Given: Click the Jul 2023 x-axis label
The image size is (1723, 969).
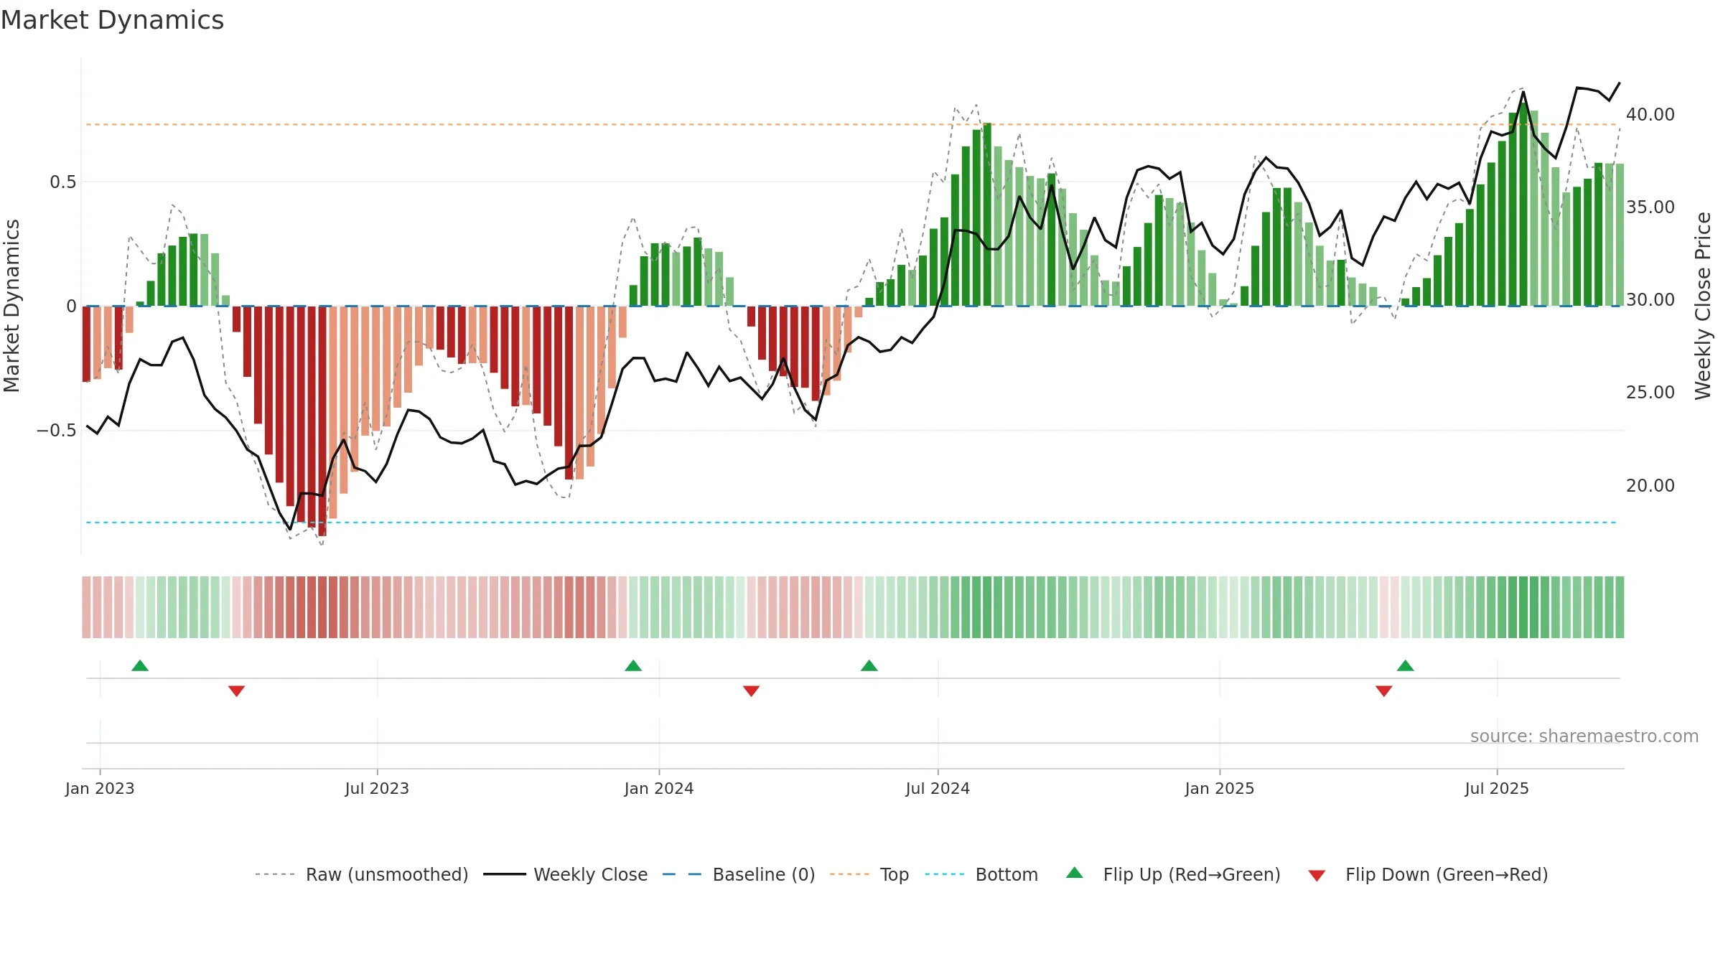Looking at the screenshot, I should click(377, 788).
